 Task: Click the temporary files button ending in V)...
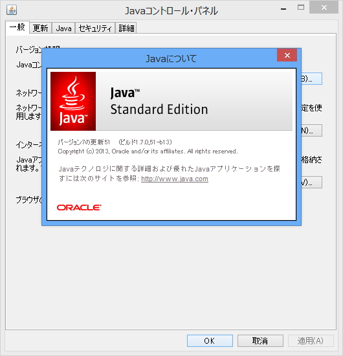tap(312, 182)
